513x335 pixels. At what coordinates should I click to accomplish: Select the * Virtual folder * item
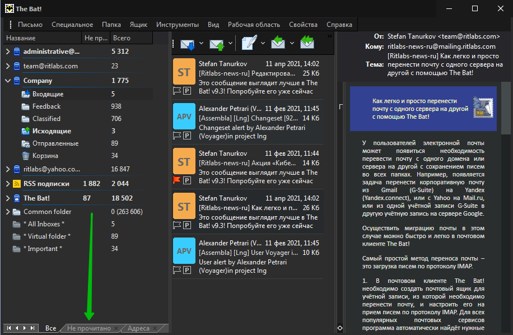click(x=47, y=236)
